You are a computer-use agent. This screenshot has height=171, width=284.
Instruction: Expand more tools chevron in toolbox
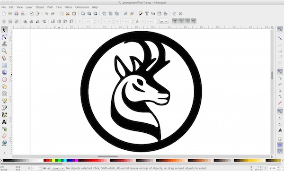point(4,153)
